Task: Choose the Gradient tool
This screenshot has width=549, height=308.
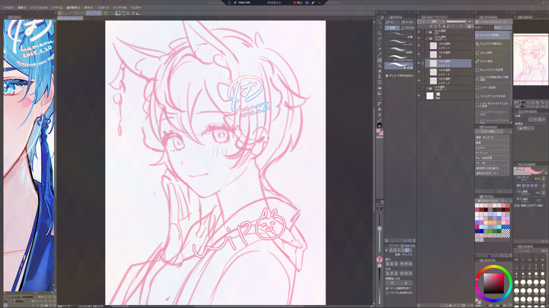Action: (380, 93)
